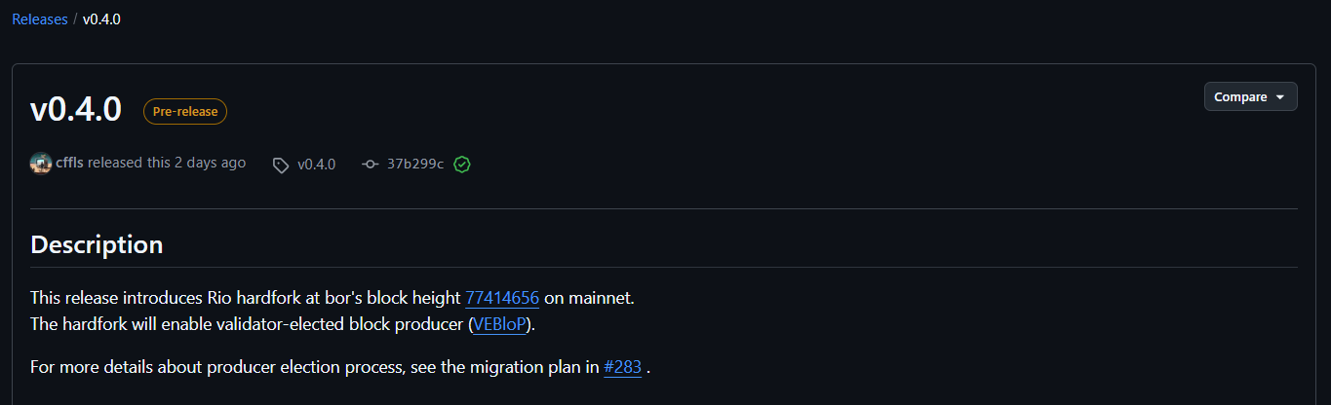Click the Releases breadcrumb link

pyautogui.click(x=39, y=18)
